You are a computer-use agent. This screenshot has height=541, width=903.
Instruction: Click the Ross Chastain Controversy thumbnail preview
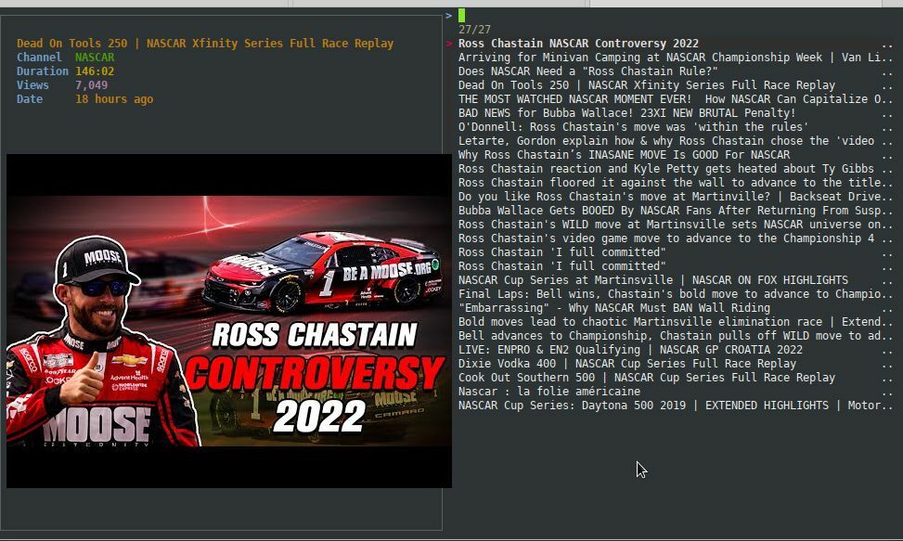coord(229,320)
